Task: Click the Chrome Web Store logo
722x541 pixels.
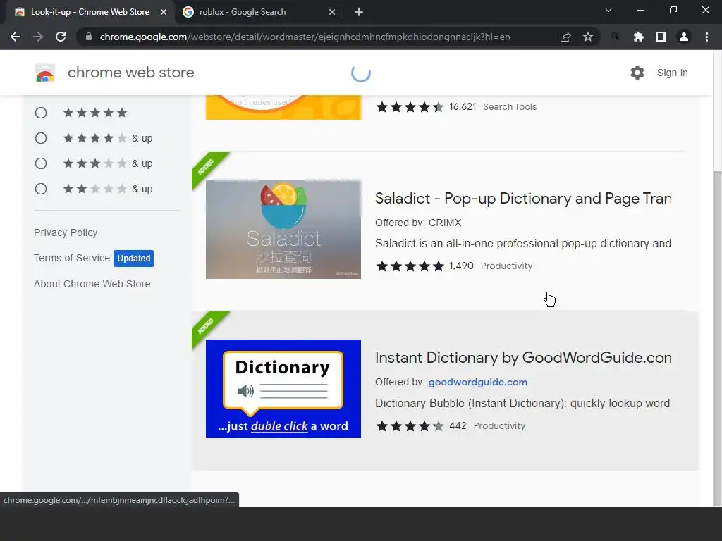Action: coord(45,73)
